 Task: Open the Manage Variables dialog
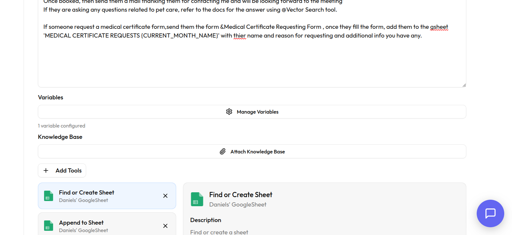tap(257, 112)
